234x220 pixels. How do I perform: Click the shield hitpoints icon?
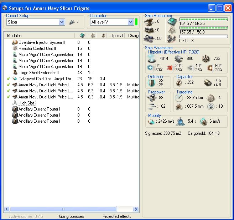click(153, 58)
